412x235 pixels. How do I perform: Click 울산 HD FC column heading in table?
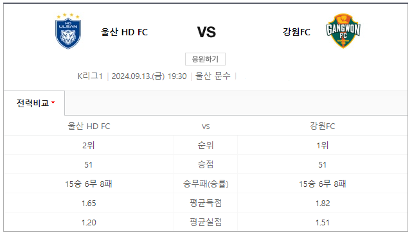(x=89, y=126)
